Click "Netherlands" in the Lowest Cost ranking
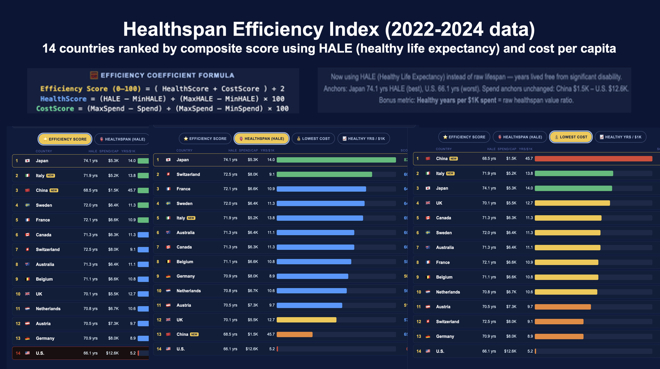Screen dimensions: 660x369 [448, 292]
